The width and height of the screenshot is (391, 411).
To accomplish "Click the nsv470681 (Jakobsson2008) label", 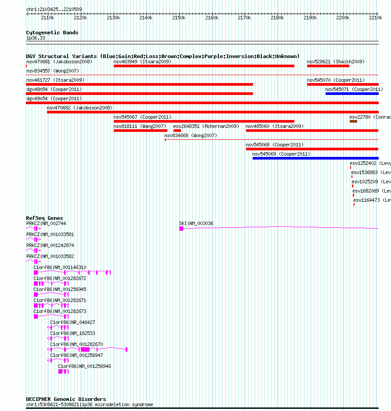I will pyautogui.click(x=59, y=62).
